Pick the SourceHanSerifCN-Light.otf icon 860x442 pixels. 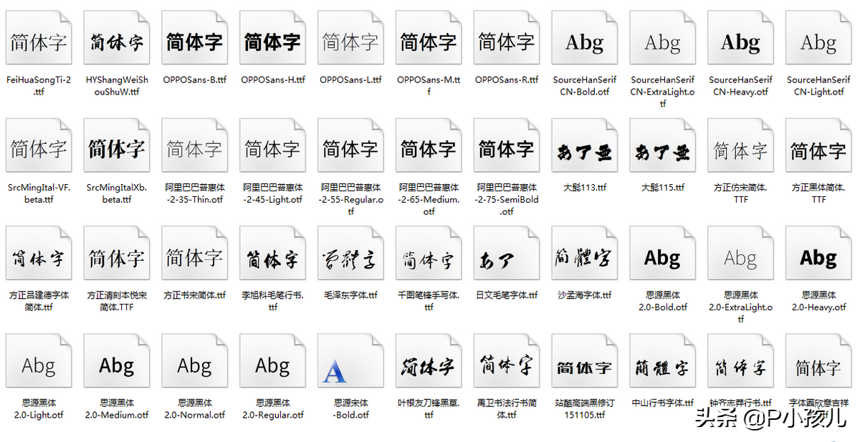pyautogui.click(x=818, y=38)
